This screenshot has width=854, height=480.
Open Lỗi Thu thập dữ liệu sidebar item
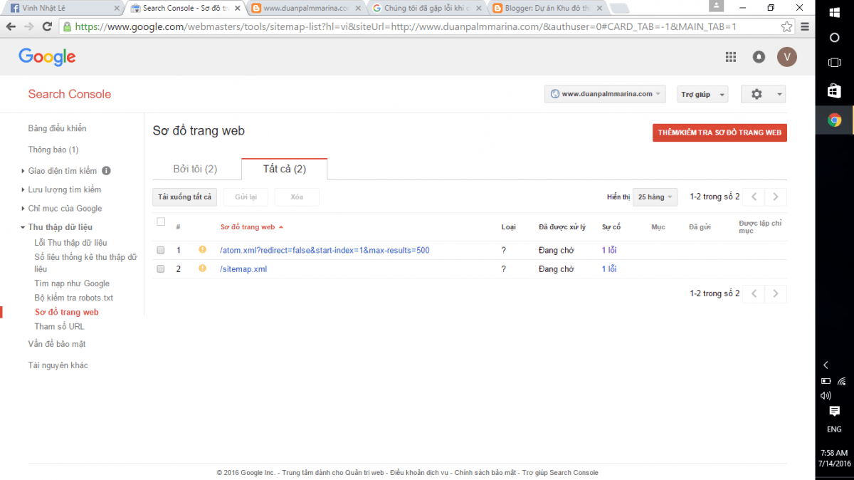tap(71, 243)
